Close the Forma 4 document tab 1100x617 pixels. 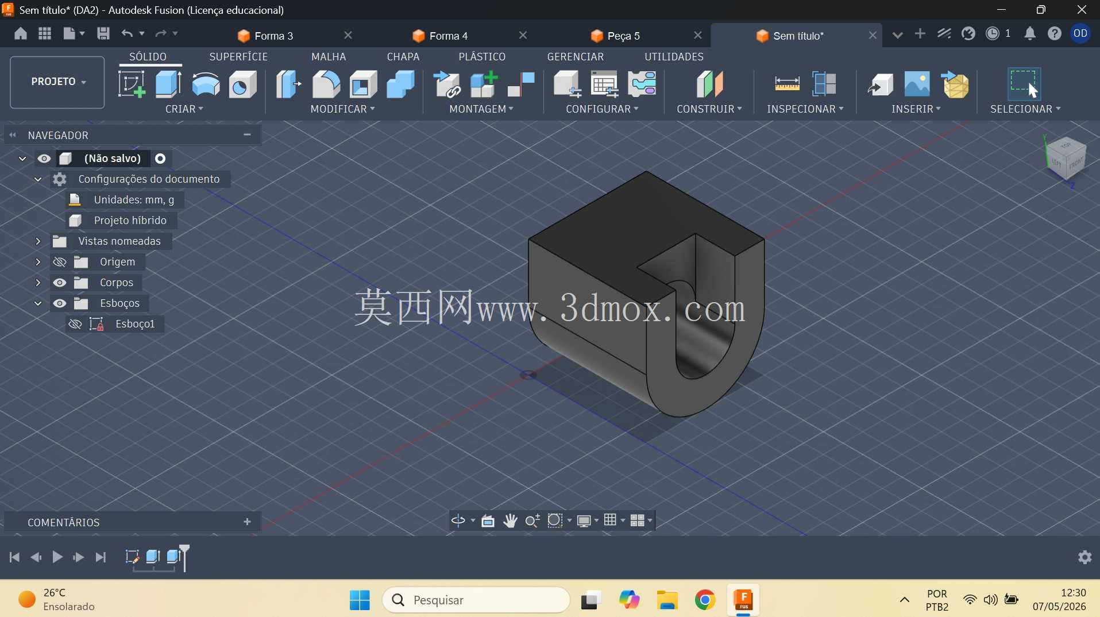523,35
